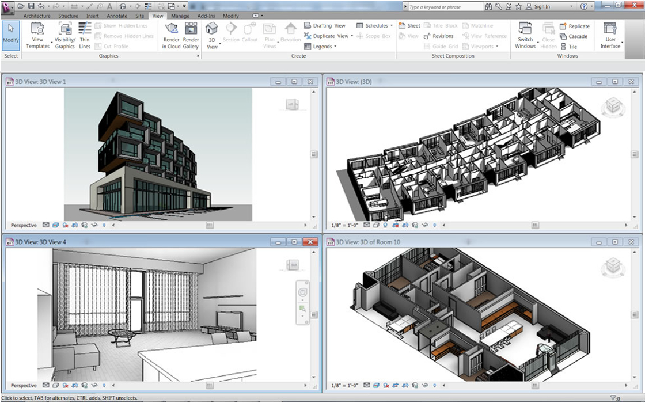The image size is (645, 403).
Task: Click vertical scrollbar in 3D View 1
Action: 314,154
